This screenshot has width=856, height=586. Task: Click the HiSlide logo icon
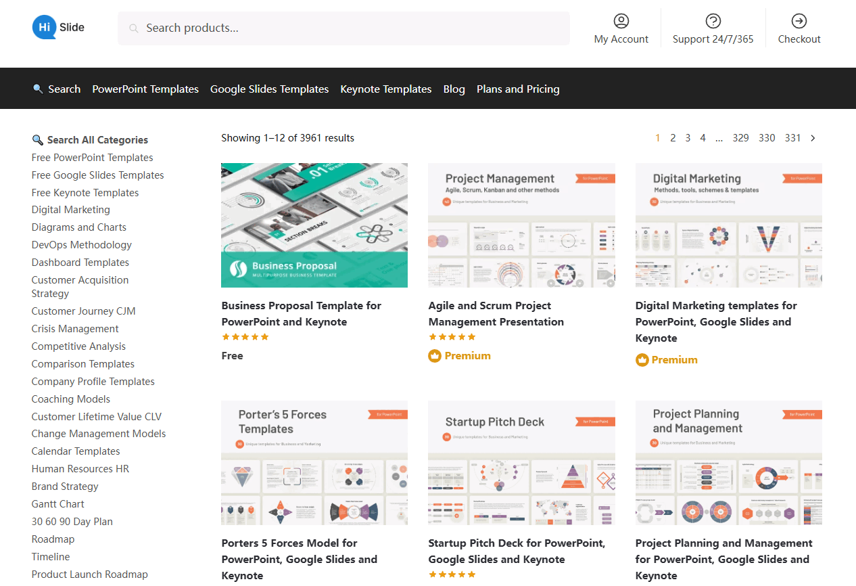click(x=45, y=28)
